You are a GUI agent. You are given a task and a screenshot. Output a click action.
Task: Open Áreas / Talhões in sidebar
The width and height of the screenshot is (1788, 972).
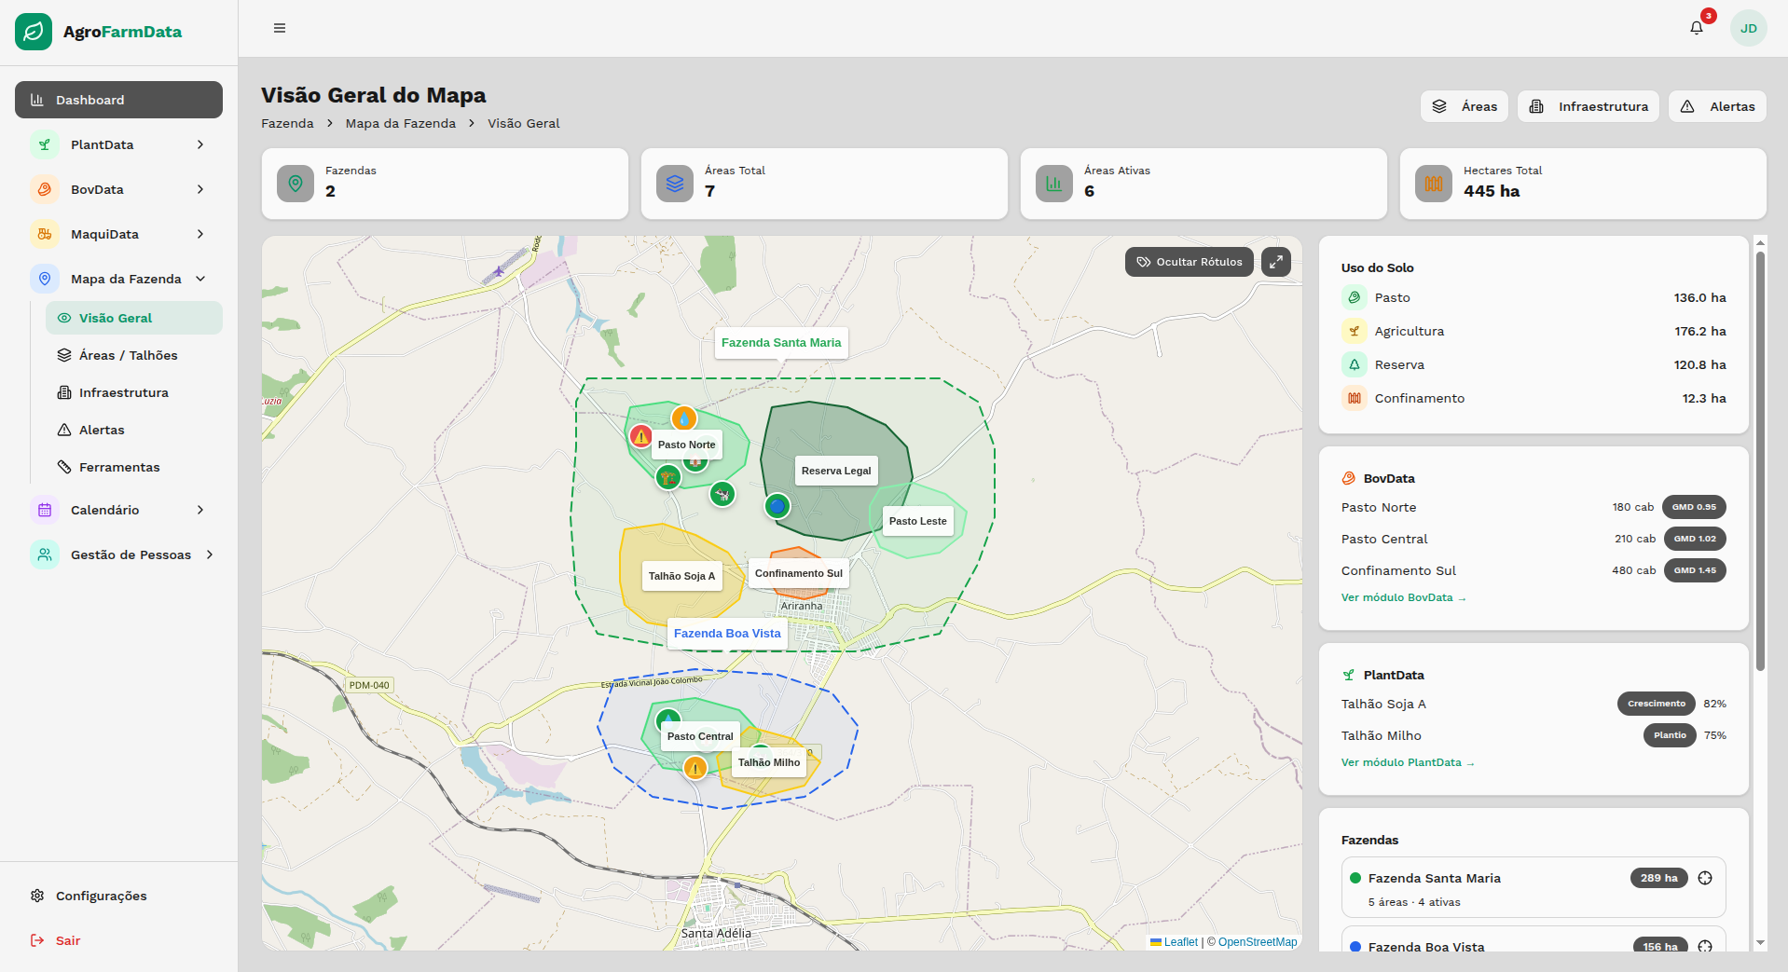tap(128, 355)
